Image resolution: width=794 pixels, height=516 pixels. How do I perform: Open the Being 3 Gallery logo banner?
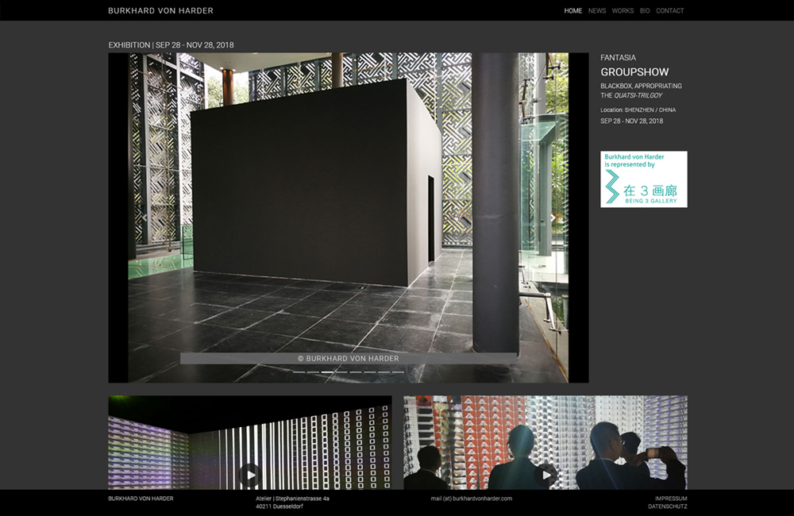tap(643, 179)
